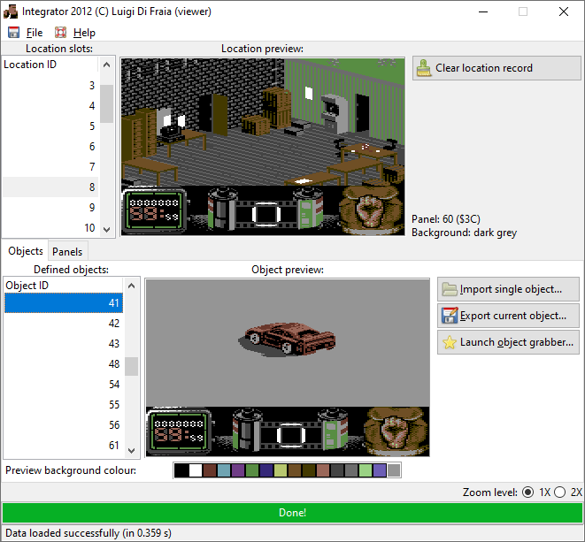Viewport: 585px width, 542px height.
Task: Click the star icon on Launch object grabber
Action: pos(450,342)
